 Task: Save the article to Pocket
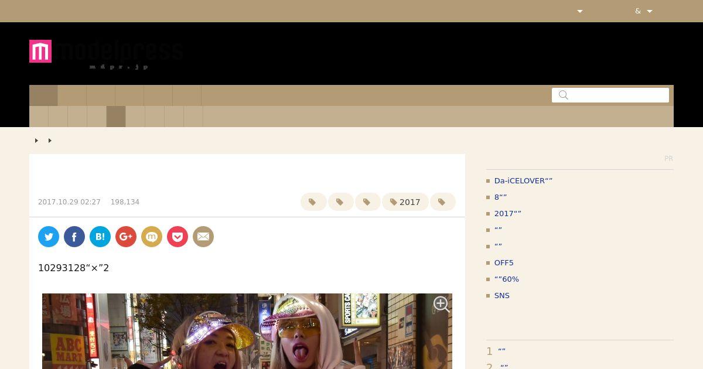tap(178, 237)
